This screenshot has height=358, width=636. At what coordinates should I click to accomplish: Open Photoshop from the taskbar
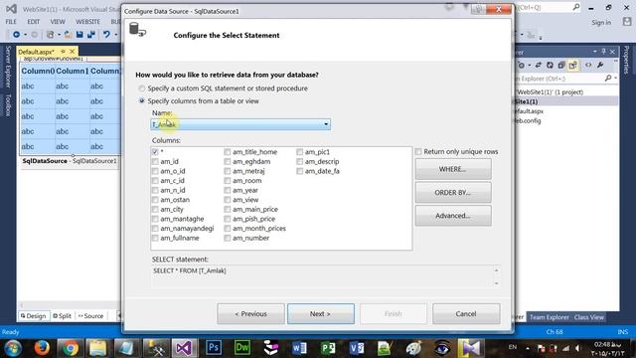(214, 348)
